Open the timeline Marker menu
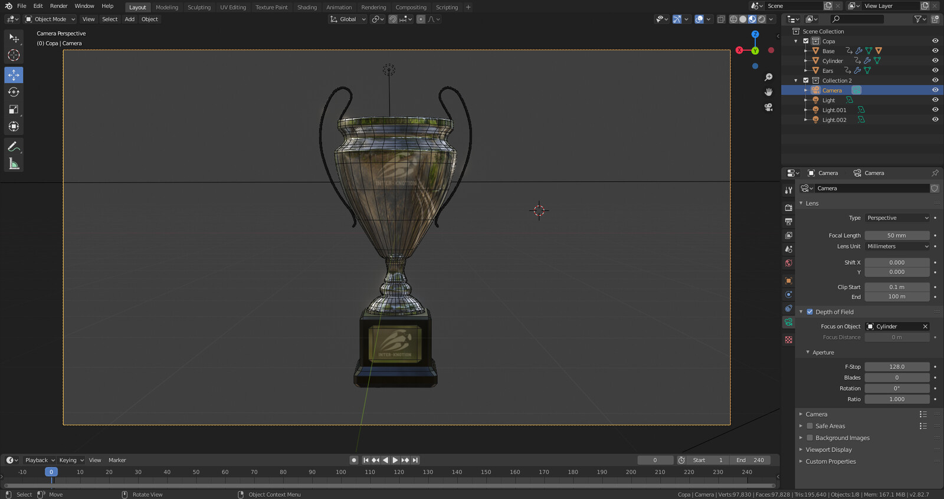The width and height of the screenshot is (944, 499). click(x=117, y=460)
